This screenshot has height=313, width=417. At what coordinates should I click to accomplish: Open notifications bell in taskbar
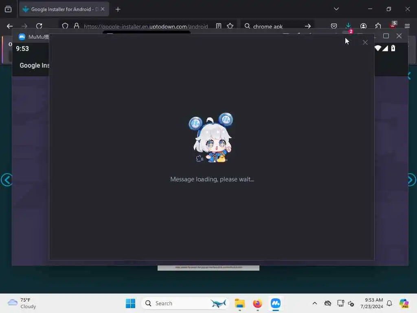coord(389,303)
